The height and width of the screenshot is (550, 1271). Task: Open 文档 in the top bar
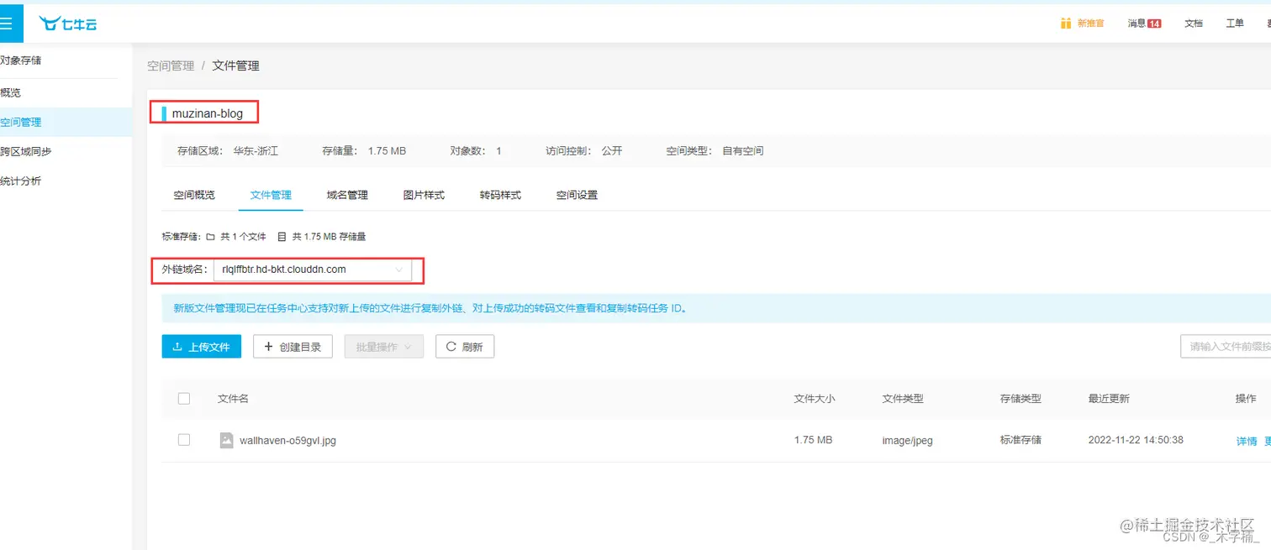1194,24
